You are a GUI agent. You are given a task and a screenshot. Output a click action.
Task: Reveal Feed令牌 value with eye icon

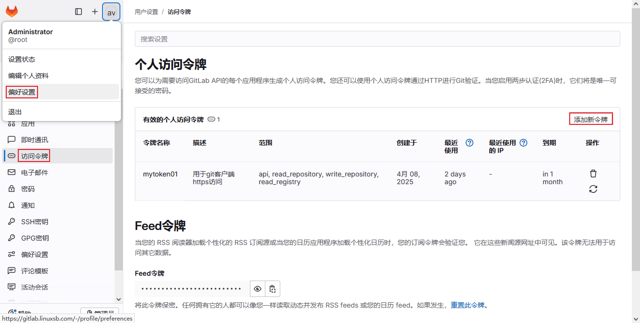pos(258,289)
